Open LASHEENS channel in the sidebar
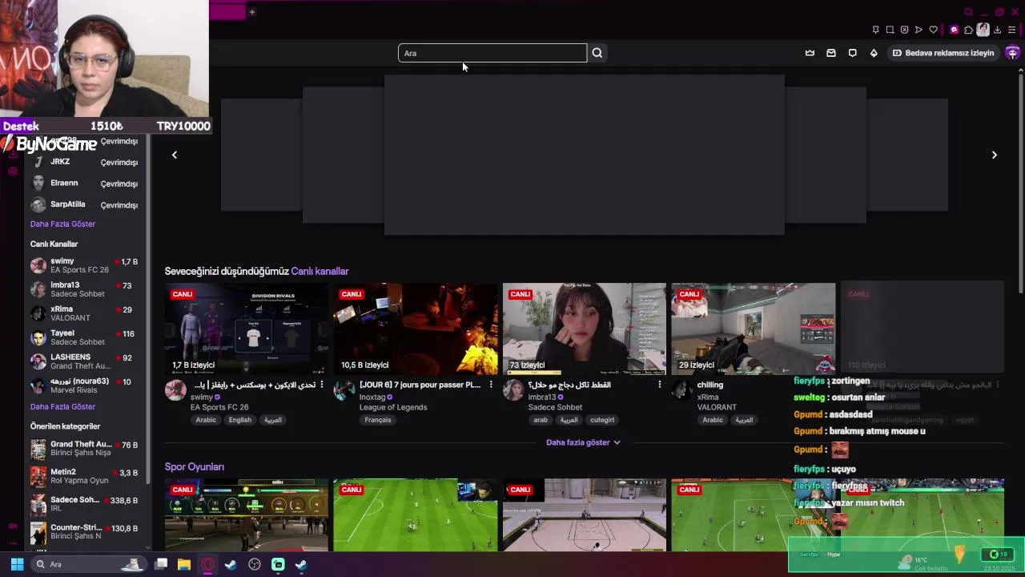The height and width of the screenshot is (577, 1025). coord(84,361)
